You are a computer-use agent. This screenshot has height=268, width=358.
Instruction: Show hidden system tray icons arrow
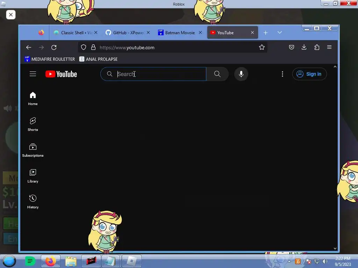(x=289, y=261)
